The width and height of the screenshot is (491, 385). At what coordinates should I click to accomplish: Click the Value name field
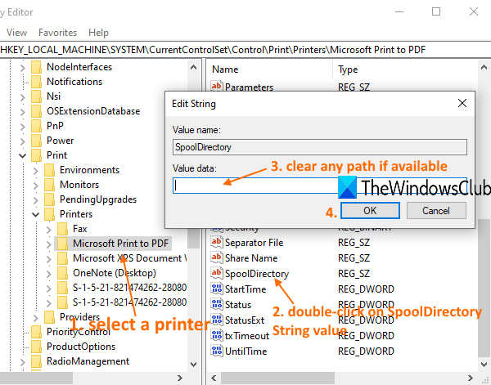(x=320, y=147)
